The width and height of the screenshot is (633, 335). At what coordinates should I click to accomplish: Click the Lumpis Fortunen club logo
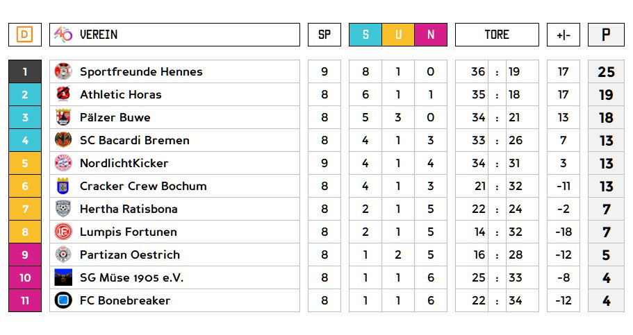tap(63, 232)
